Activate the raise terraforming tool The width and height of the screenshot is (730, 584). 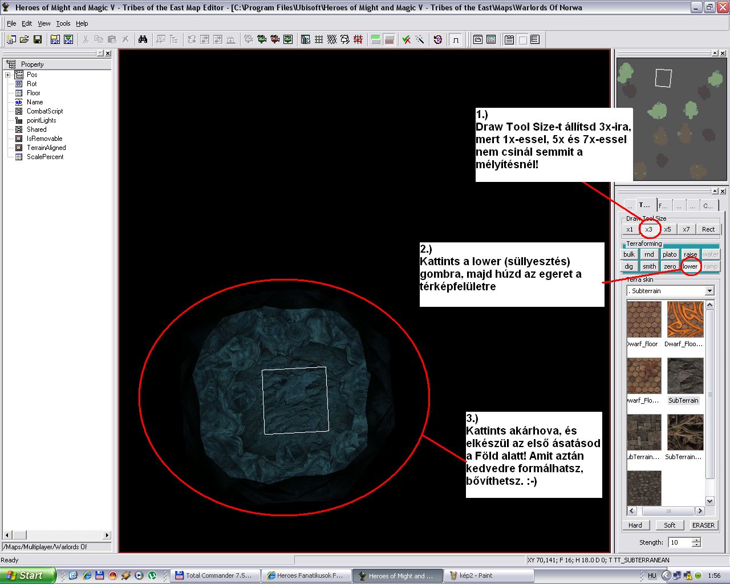(690, 254)
